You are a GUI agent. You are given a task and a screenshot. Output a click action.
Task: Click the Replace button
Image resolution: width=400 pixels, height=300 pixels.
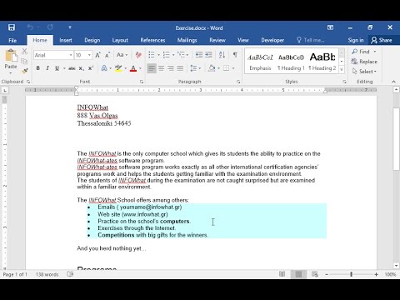point(364,62)
